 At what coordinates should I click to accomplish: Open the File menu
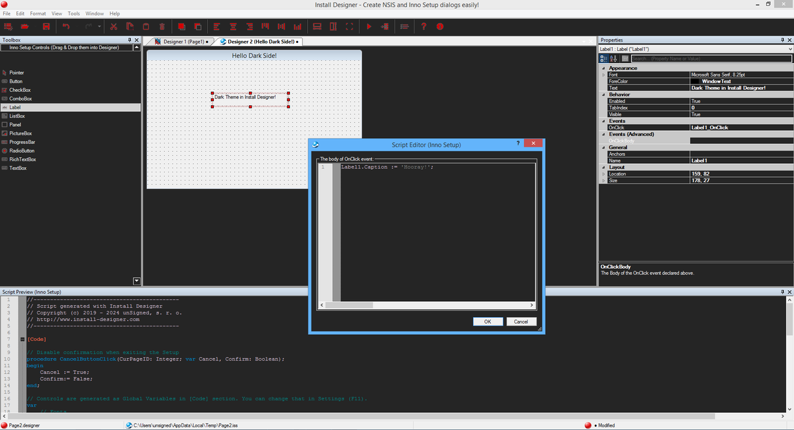tap(7, 13)
